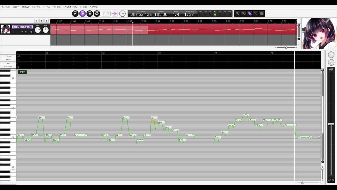This screenshot has width=337, height=190.
Task: Add a new track with plus button
Action: 36,21
